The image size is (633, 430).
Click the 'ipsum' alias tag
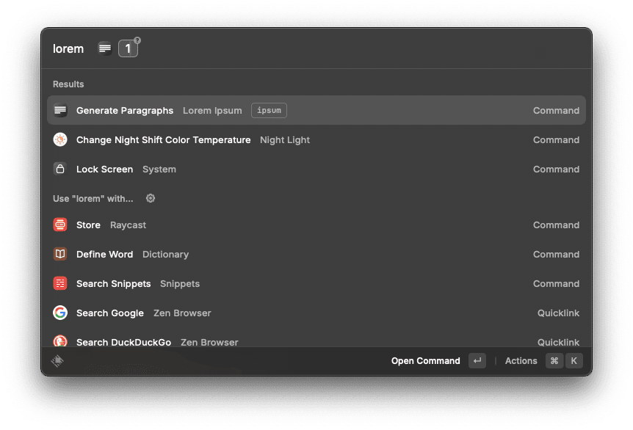[x=269, y=111]
